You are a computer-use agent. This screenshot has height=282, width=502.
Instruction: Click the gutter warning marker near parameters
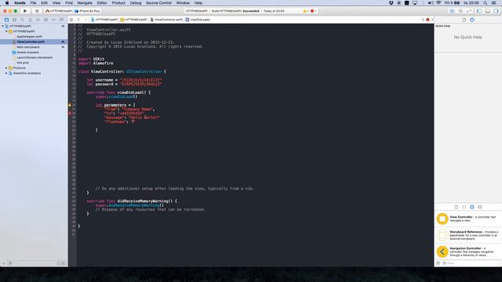coord(70,105)
